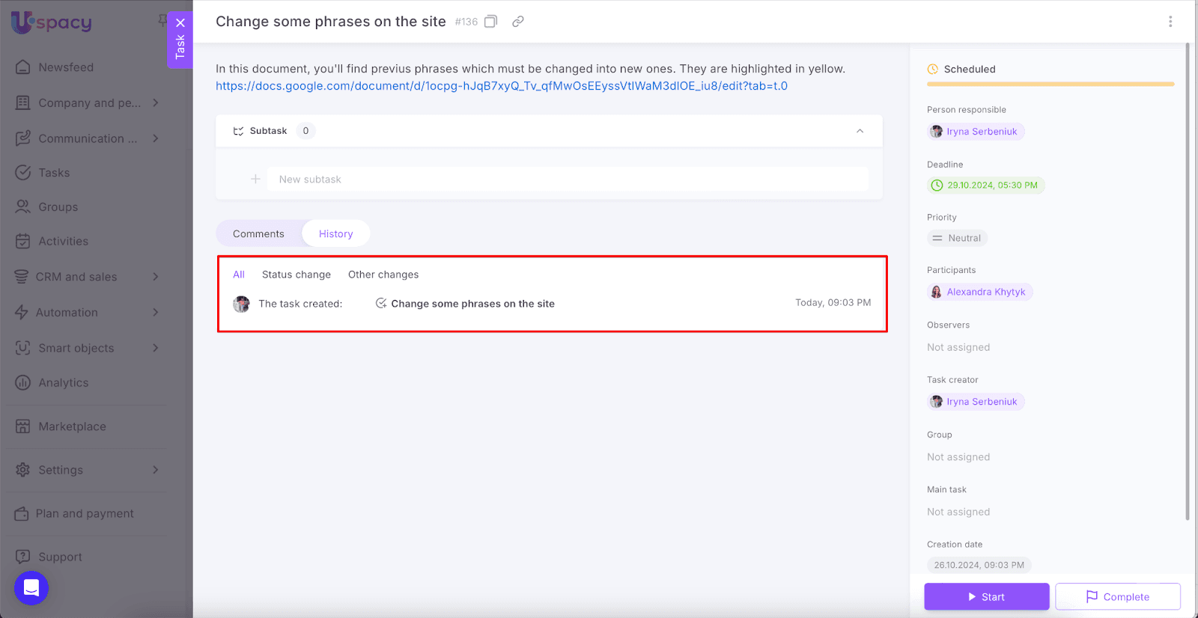The width and height of the screenshot is (1198, 618).
Task: Filter history by Status change
Action: tap(296, 275)
